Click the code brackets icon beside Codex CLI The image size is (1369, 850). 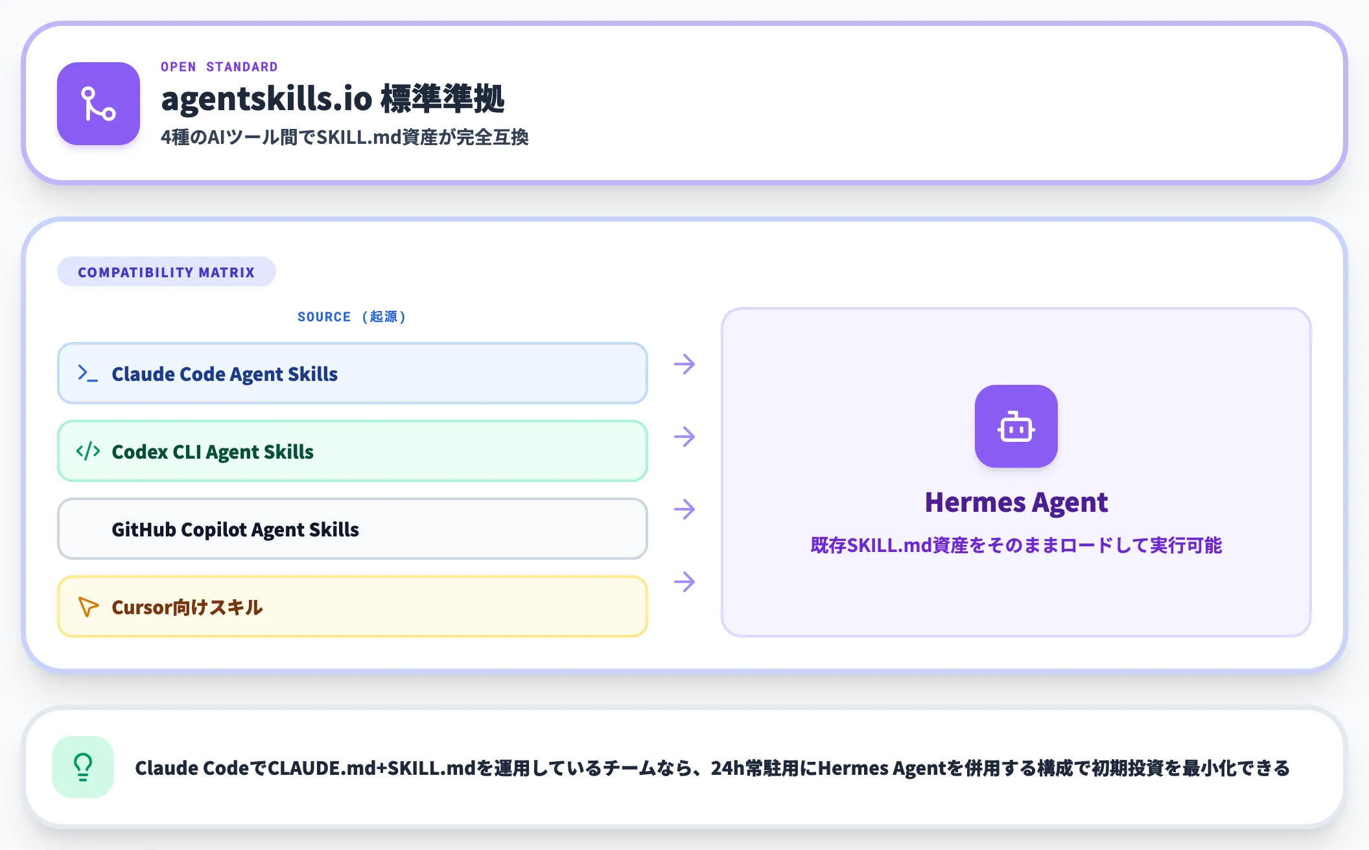tap(88, 451)
